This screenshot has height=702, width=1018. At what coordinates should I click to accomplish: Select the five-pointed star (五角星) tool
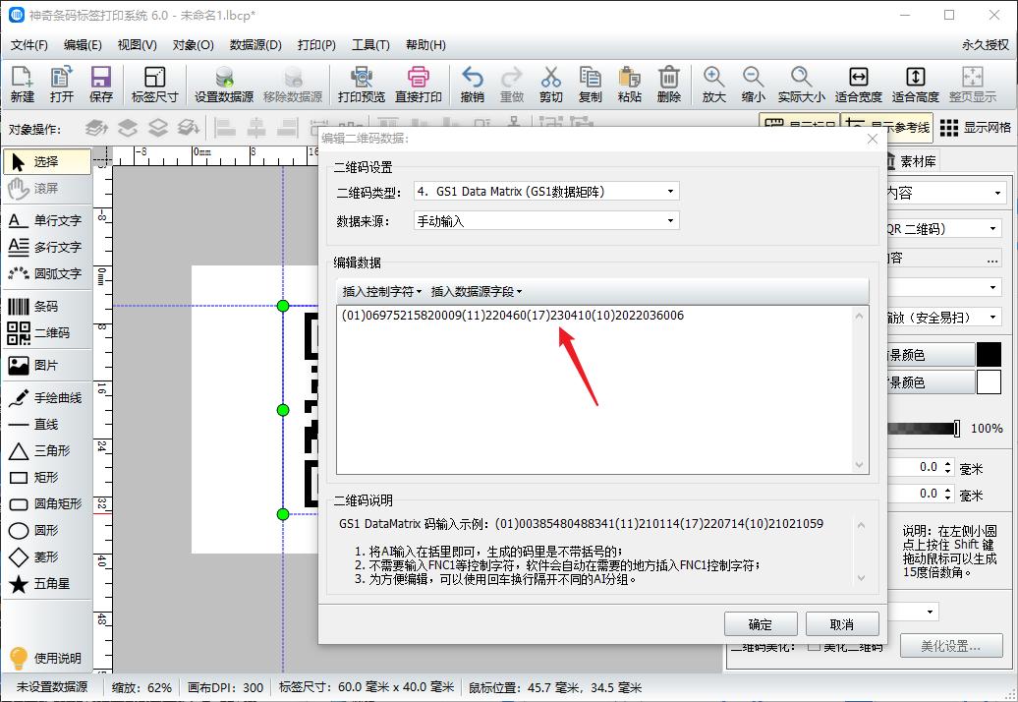47,584
